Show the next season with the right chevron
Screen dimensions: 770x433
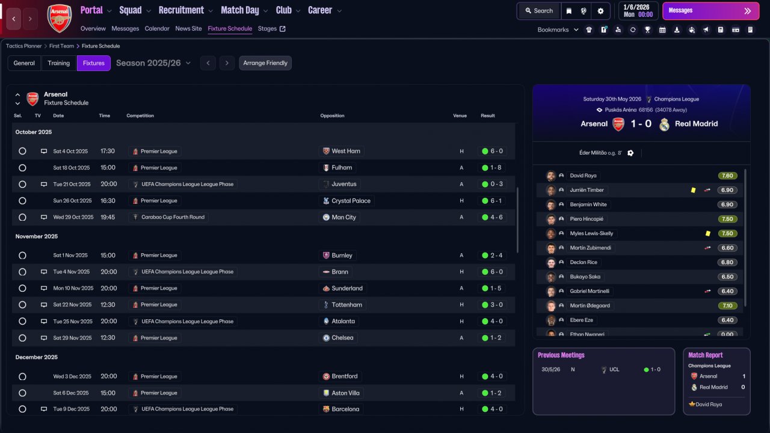227,63
